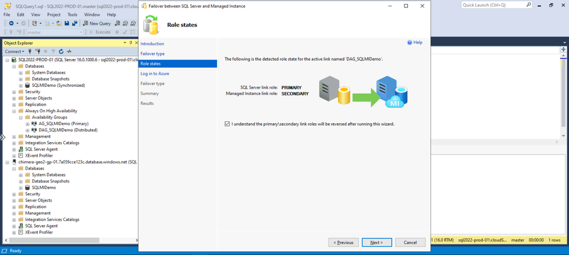The height and width of the screenshot is (255, 569).
Task: Uncheck the roles will be reversed checkbox
Action: coord(227,124)
